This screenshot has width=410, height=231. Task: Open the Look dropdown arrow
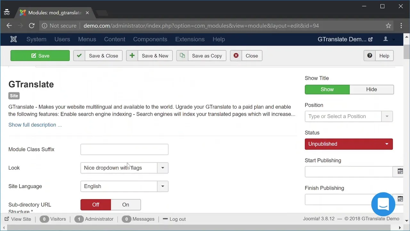pyautogui.click(x=163, y=168)
